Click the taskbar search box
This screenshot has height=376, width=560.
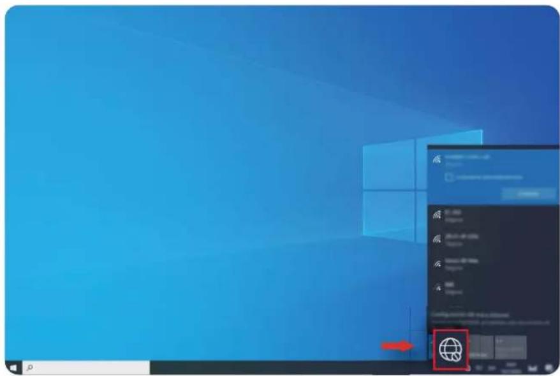[x=86, y=368]
